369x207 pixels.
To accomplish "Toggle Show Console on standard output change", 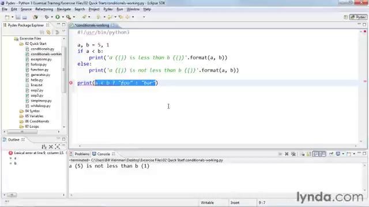I will tap(315, 154).
